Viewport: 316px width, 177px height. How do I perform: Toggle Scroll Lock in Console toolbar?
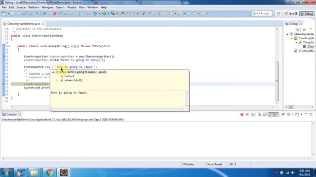265,115
